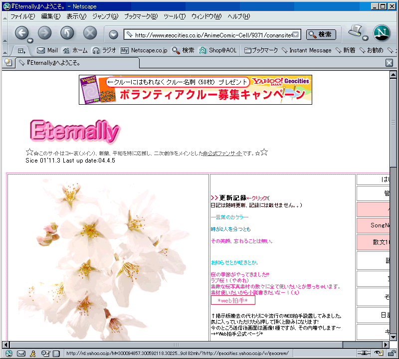Screen dimensions: 399x359
Task: Open the 更新記録 update log link
Action: point(232,197)
